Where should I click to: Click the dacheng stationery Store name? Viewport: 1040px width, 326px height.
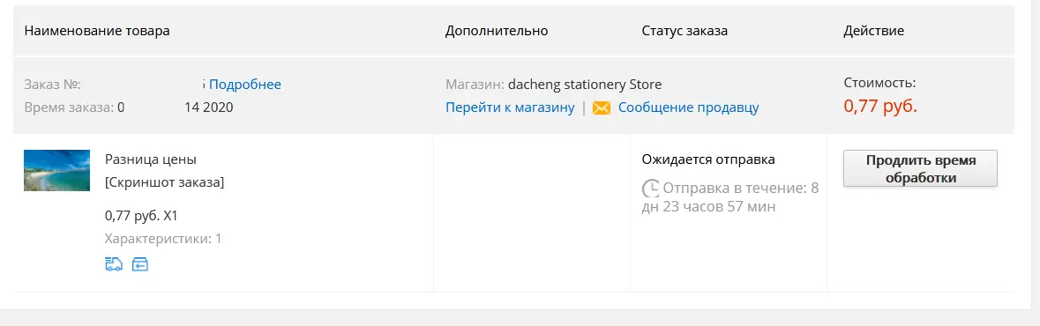tap(585, 85)
